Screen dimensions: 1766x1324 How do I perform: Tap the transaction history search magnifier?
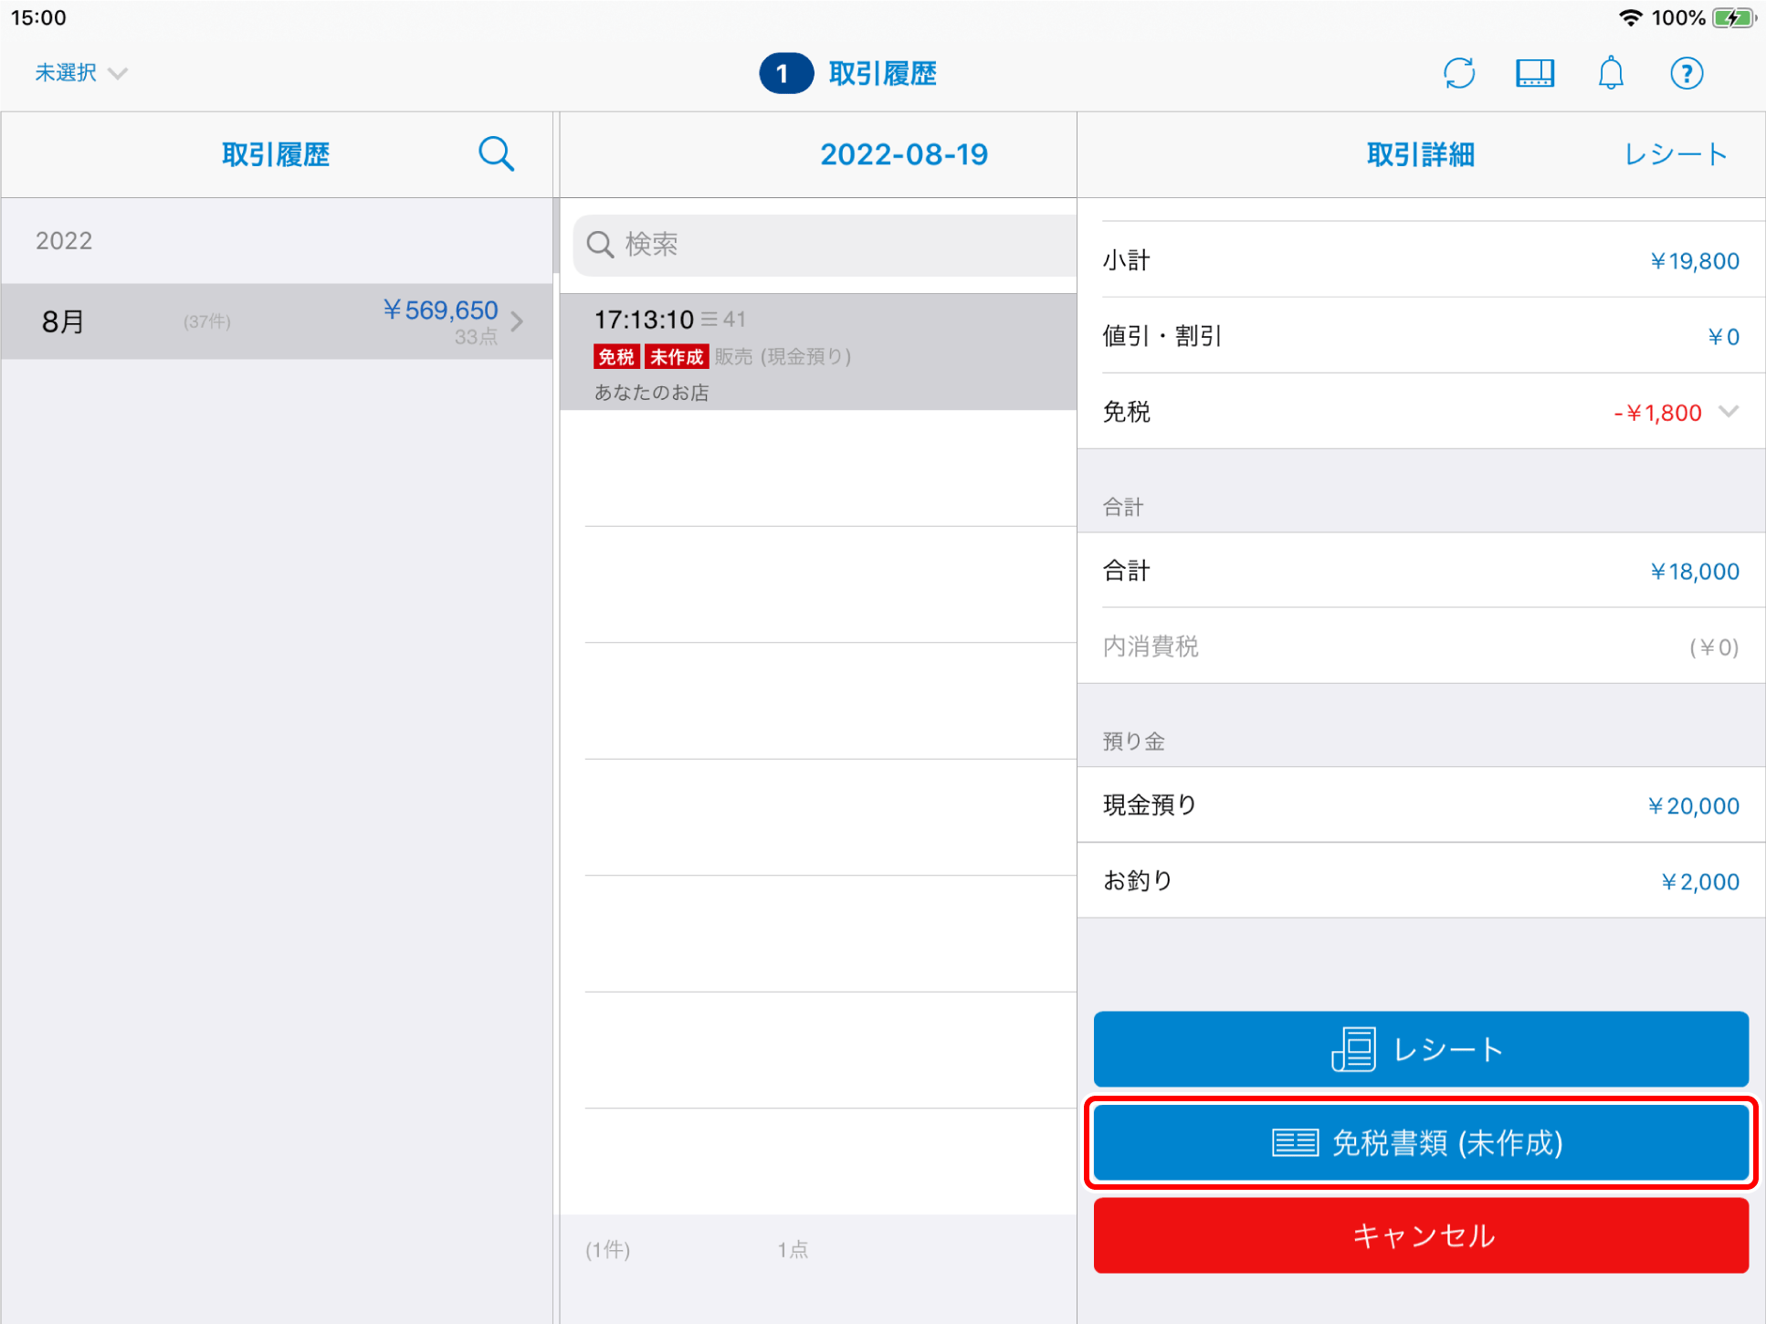(x=496, y=154)
